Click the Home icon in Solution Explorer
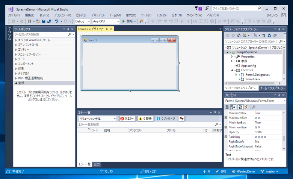Image resolution: width=293 pixels, height=179 pixels. [239, 35]
